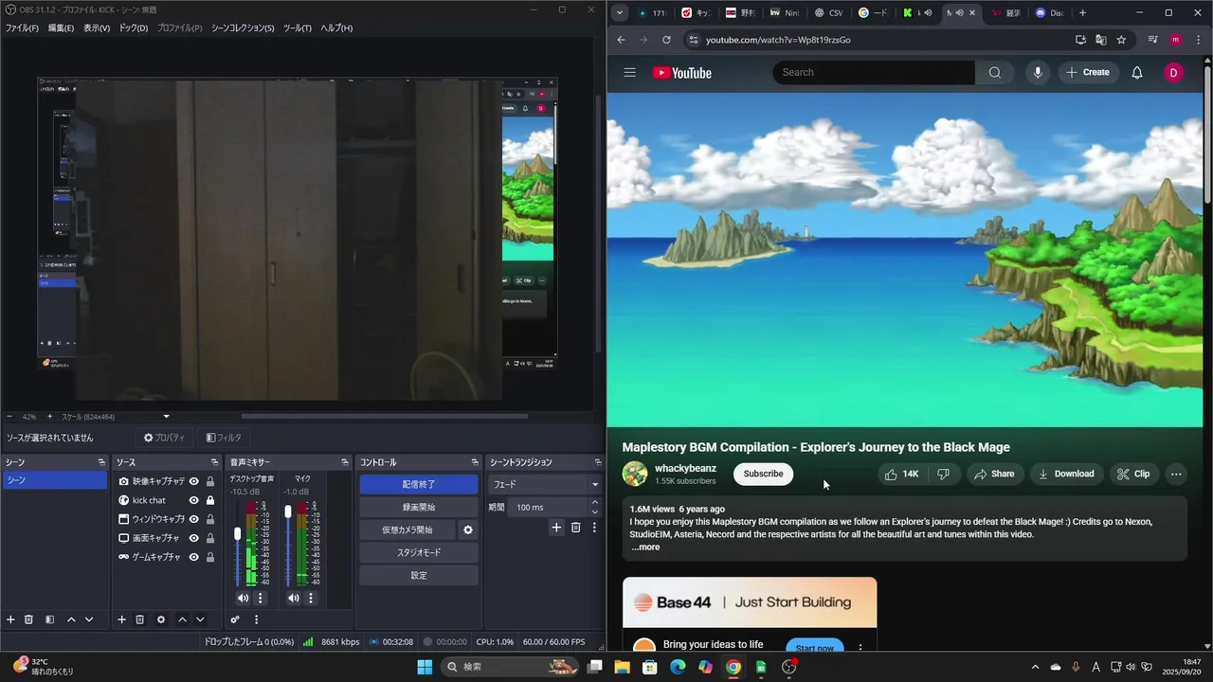
Task: Open ツール(T) menu in OBS
Action: [297, 28]
